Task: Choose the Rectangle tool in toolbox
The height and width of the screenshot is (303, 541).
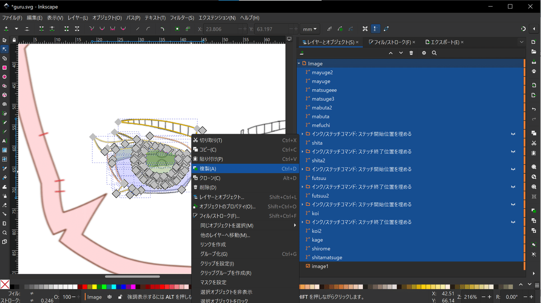Action: pyautogui.click(x=5, y=68)
